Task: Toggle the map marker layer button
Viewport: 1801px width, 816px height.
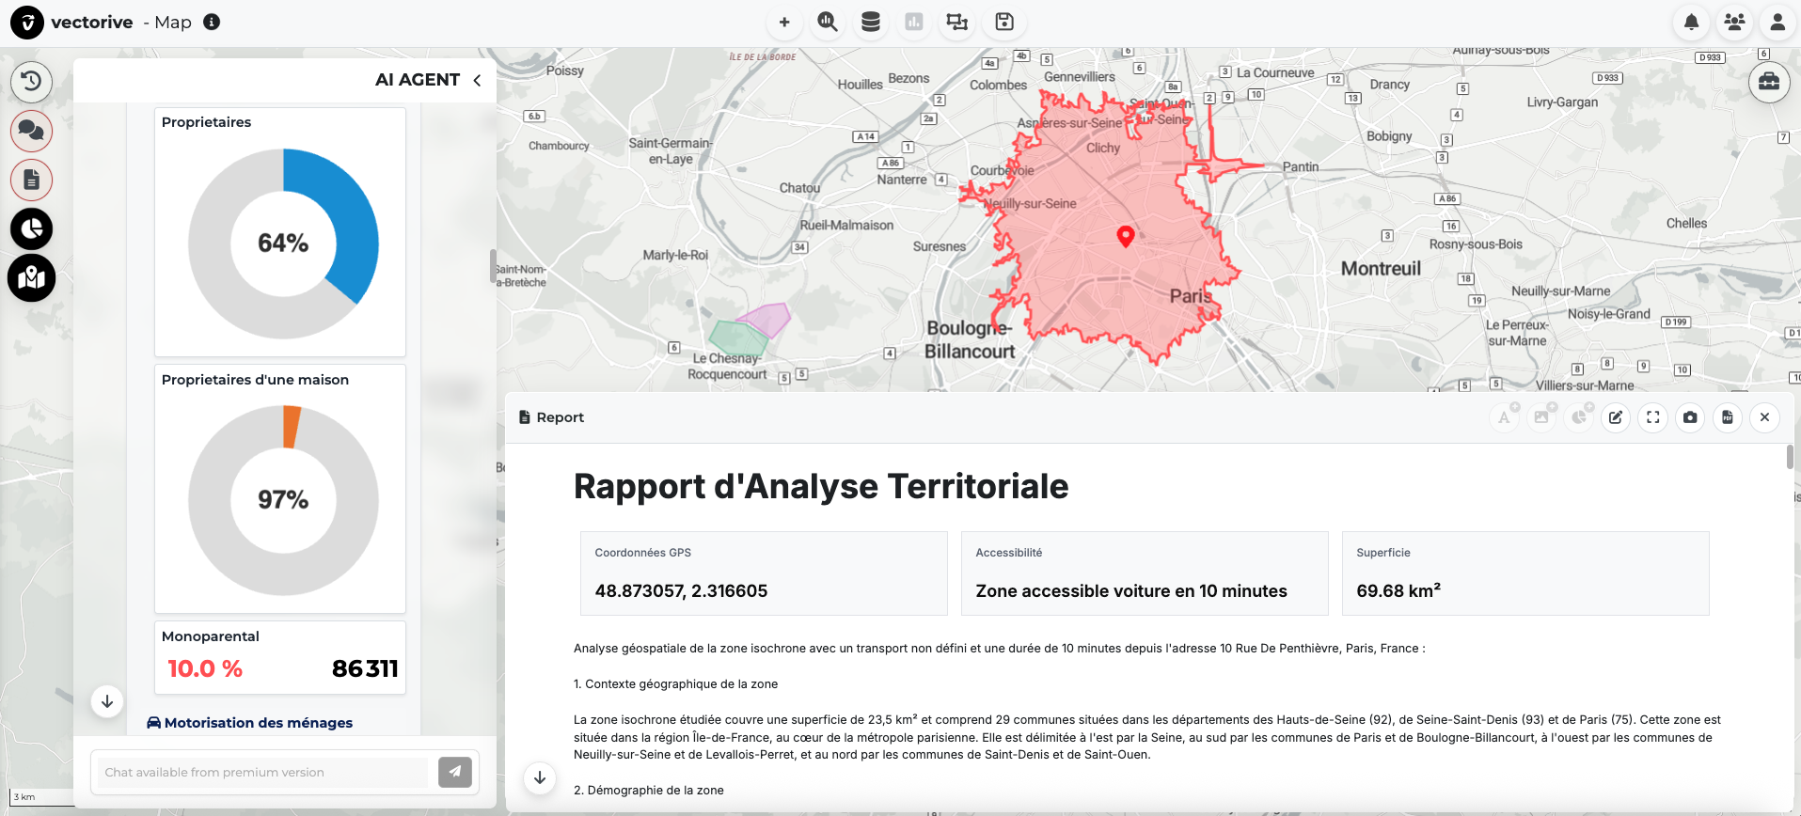Action: pyautogui.click(x=31, y=278)
